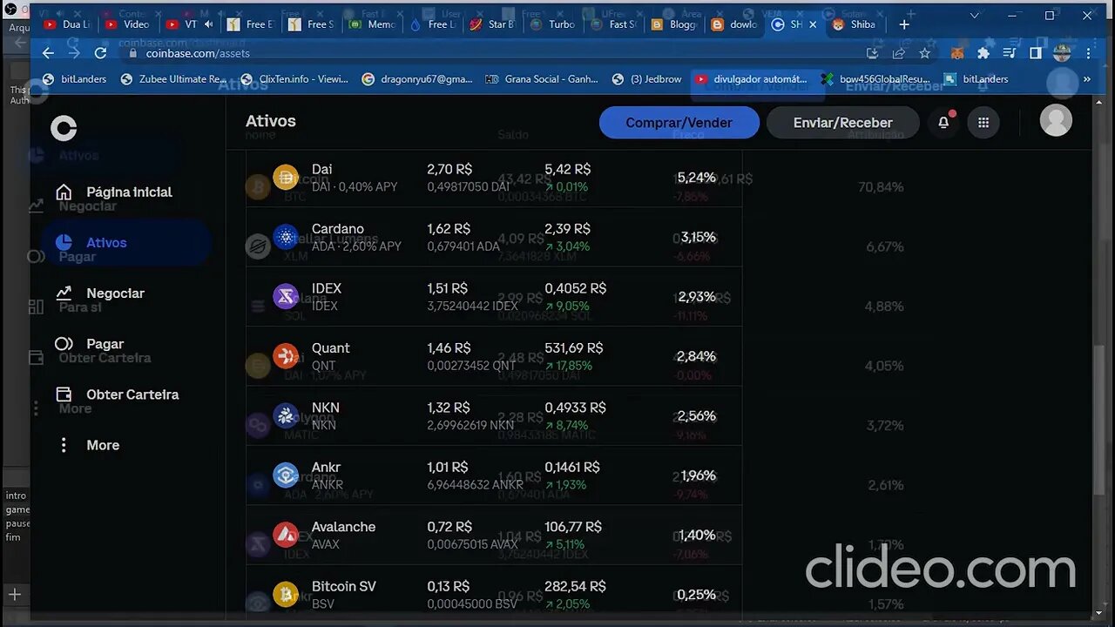Open Página inicial in sidebar
1115x627 pixels.
click(x=129, y=192)
